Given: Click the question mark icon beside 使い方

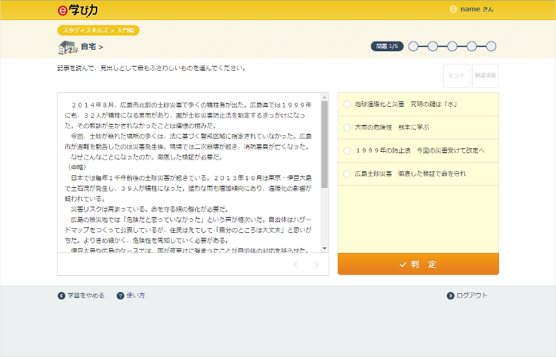Looking at the screenshot, I should coord(120,295).
